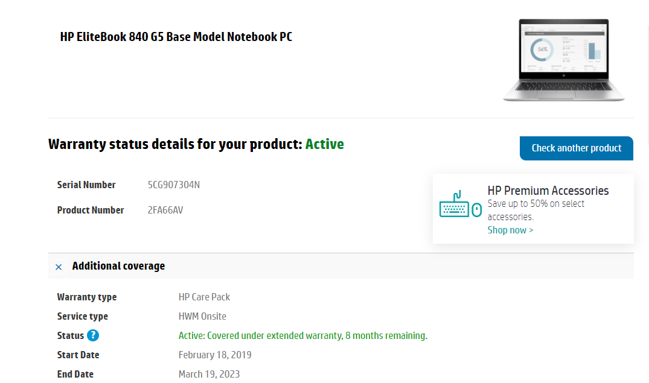Click the start date February 18, 2019

coord(215,355)
